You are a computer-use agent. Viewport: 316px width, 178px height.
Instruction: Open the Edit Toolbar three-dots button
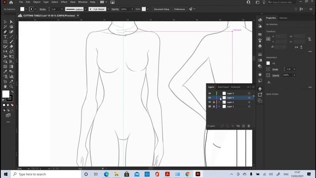pos(8,122)
